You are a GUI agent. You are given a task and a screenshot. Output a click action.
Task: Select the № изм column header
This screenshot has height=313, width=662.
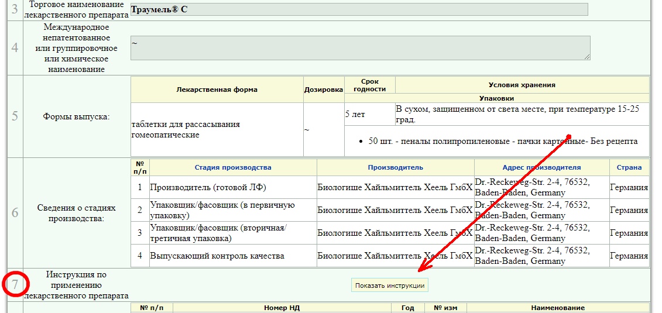click(445, 308)
